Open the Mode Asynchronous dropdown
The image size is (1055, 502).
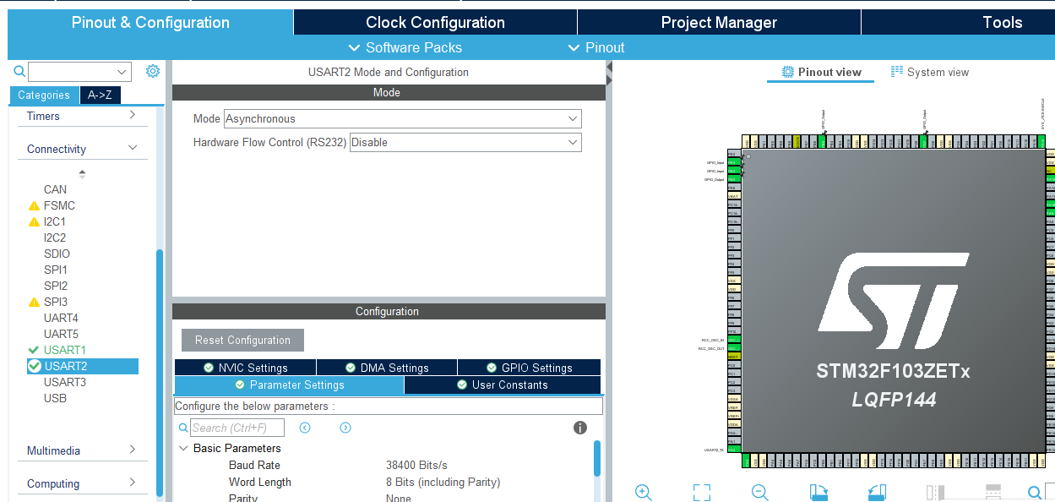point(573,119)
